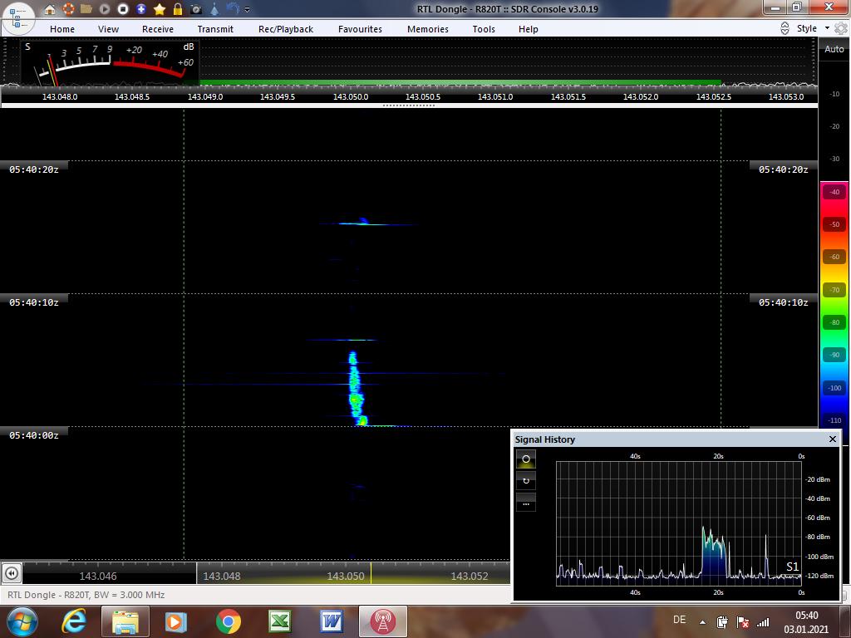The height and width of the screenshot is (638, 851).
Task: Open the SDR Console application menu orb
Action: [18, 18]
